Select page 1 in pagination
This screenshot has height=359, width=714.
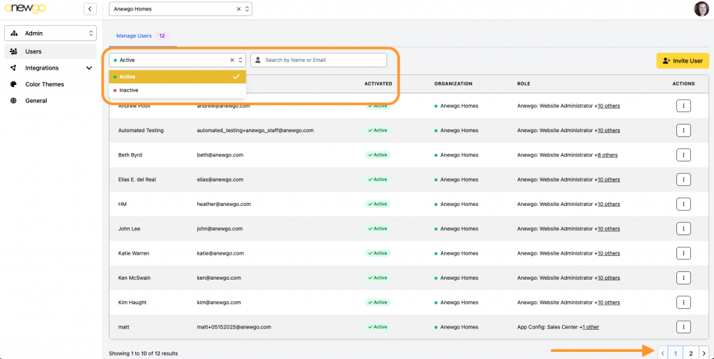click(x=675, y=353)
